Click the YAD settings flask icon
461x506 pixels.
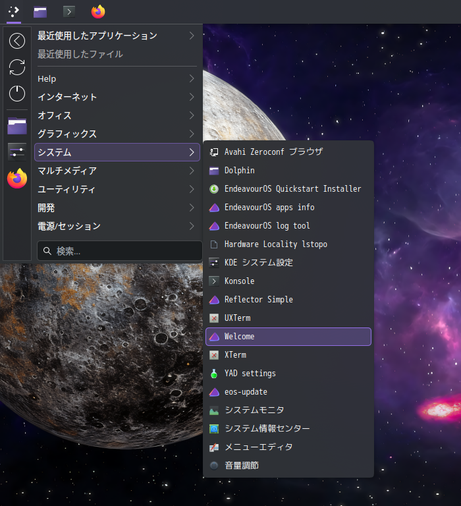214,374
